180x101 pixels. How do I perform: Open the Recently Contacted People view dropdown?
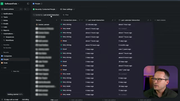point(45,9)
